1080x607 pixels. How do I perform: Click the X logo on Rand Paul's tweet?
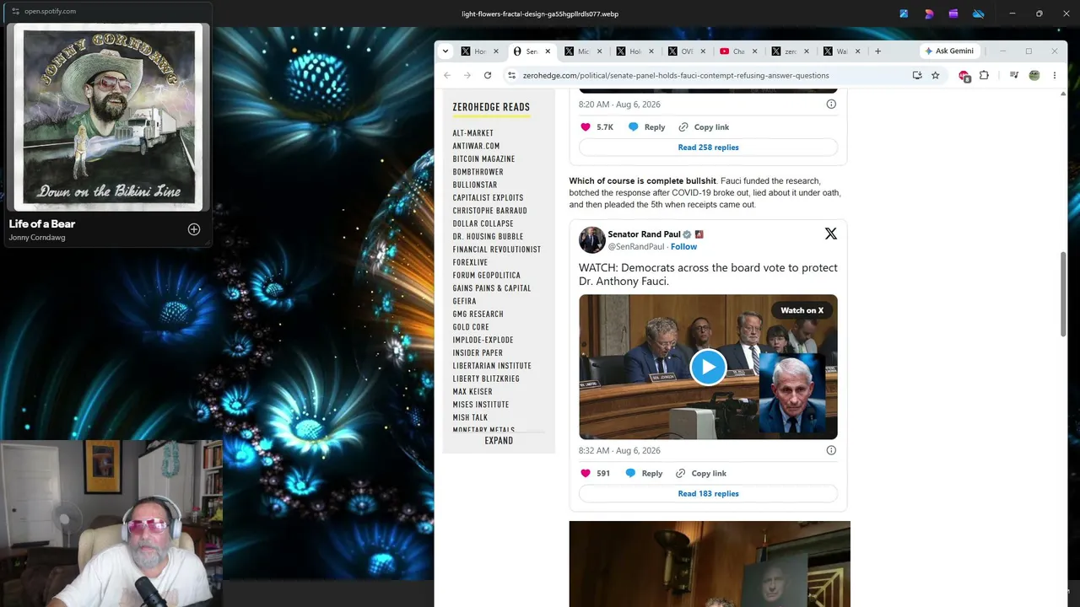[831, 234]
